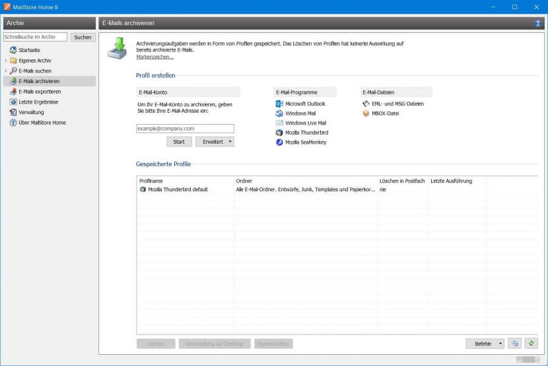Click the green refresh icon button
548x366 pixels.
tap(531, 344)
